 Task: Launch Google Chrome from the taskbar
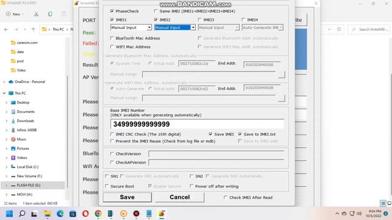[x=98, y=214]
